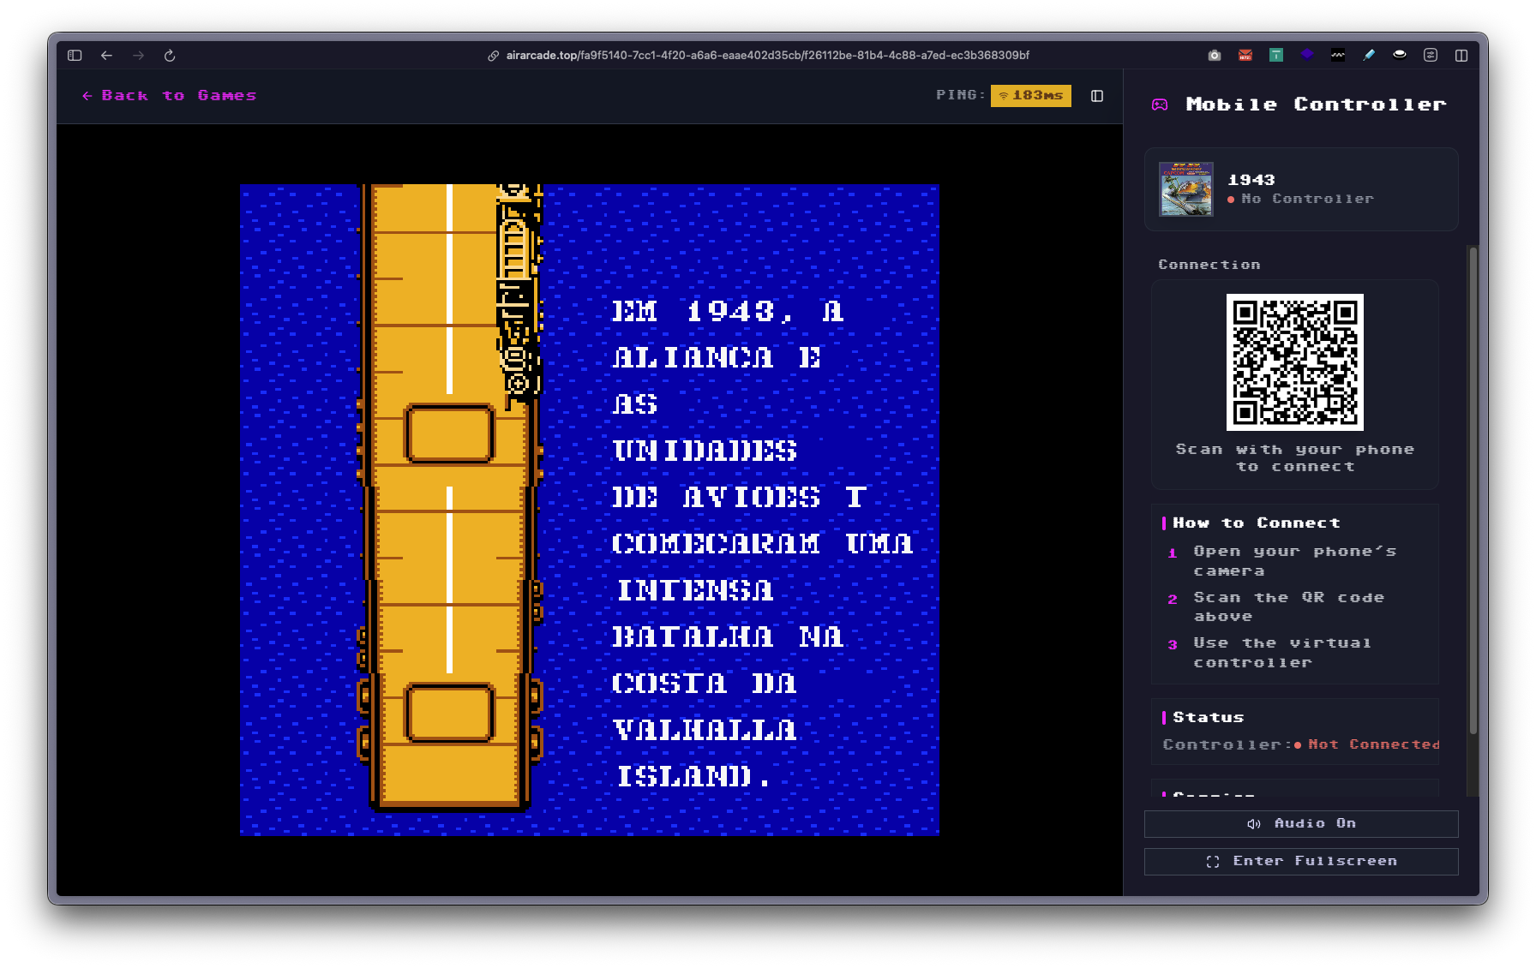Click the black scribble extension icon
Image resolution: width=1536 pixels, height=968 pixels.
(x=1337, y=55)
